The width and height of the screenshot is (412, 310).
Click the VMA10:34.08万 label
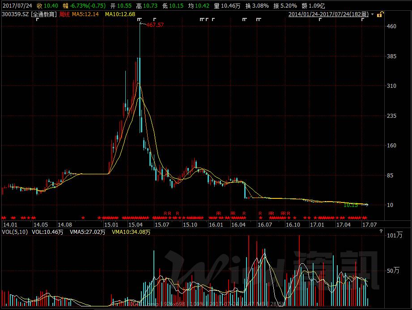[x=131, y=232]
